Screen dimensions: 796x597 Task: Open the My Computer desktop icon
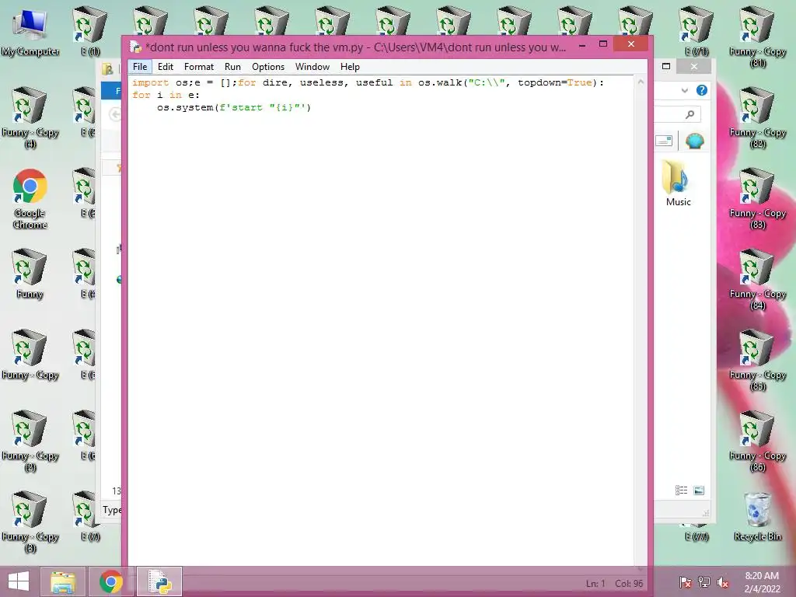[x=30, y=31]
